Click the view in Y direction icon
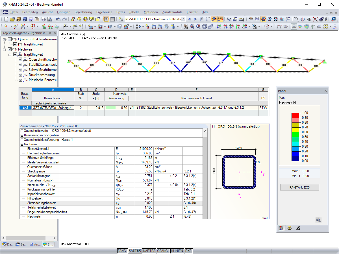Screen dimensions: 339x254 click(225, 27)
